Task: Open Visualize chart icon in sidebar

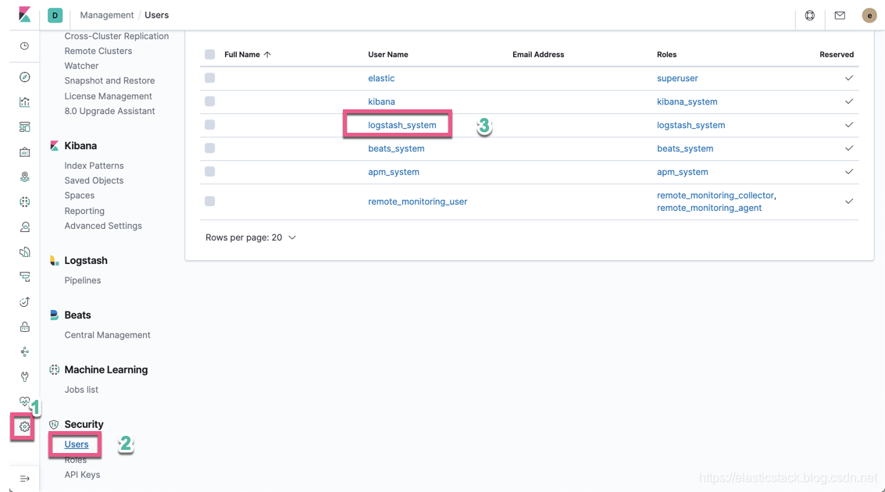Action: click(24, 102)
